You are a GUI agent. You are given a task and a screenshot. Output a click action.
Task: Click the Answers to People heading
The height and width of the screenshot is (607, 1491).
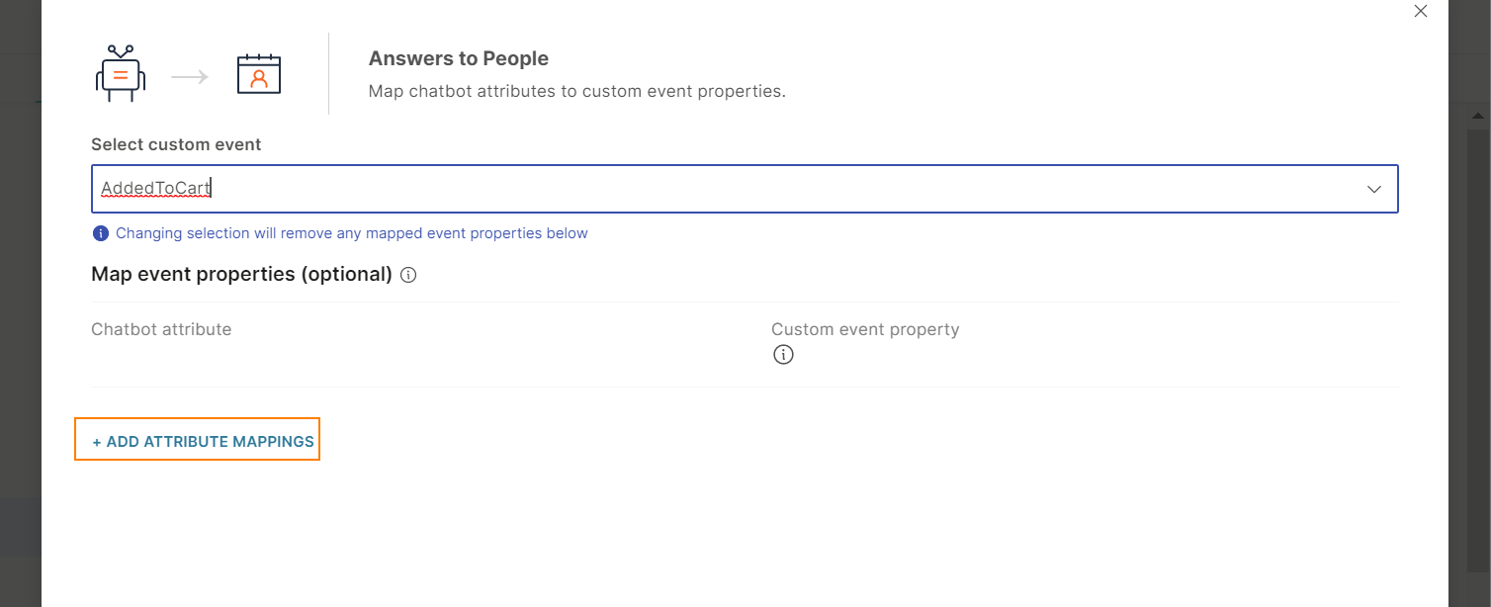(459, 59)
